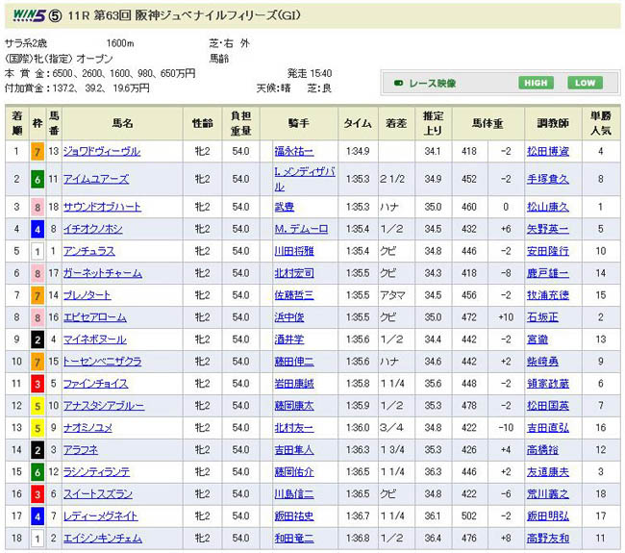This screenshot has height=553, width=625.
Task: Open horse アイムユアーズ page
Action: point(95,178)
